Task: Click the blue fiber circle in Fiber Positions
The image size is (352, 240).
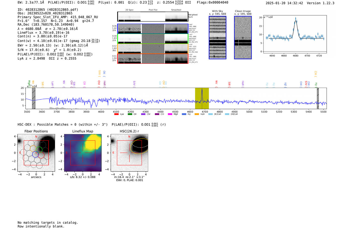Action: coord(35,154)
